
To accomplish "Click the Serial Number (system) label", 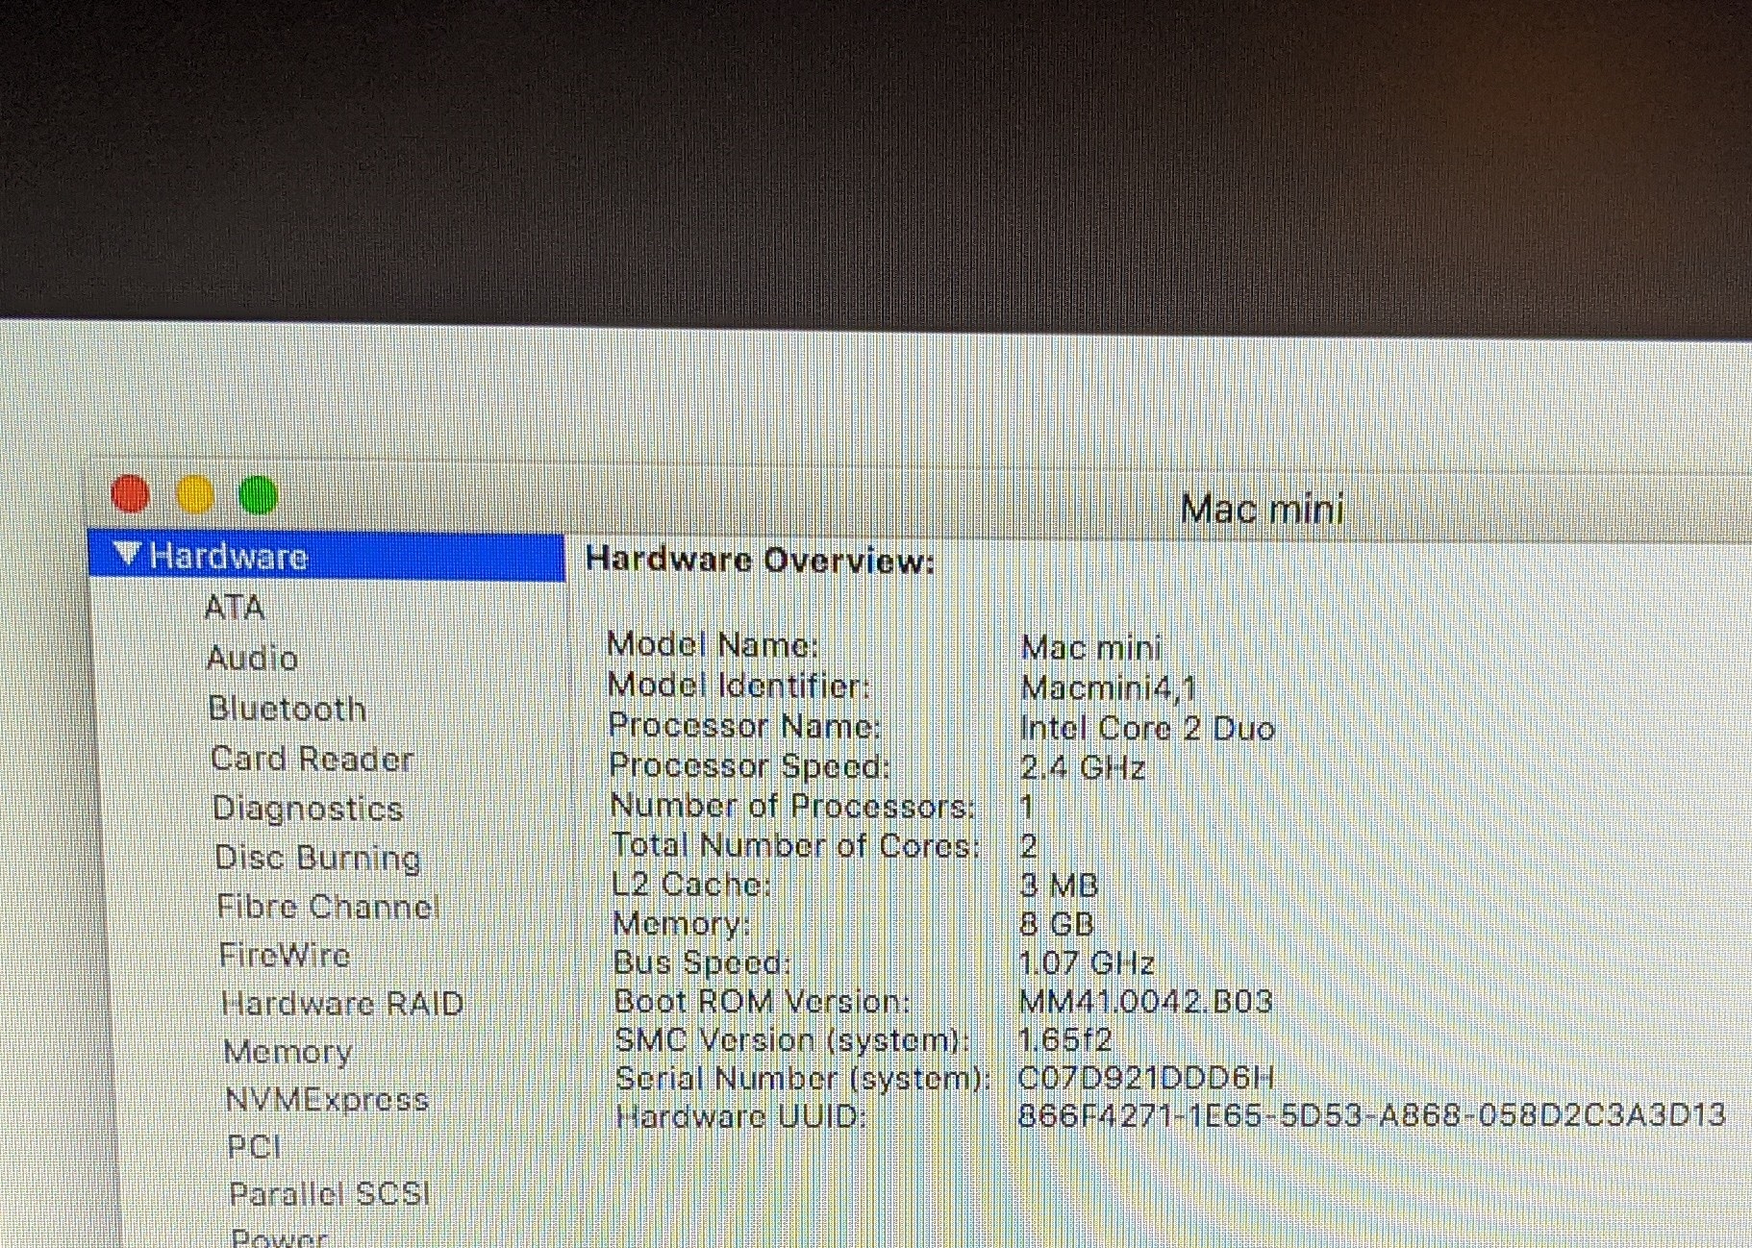I will (x=802, y=1078).
